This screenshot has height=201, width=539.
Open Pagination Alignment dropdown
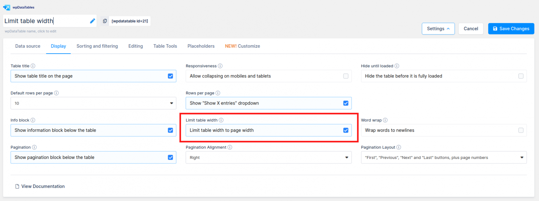coord(268,158)
